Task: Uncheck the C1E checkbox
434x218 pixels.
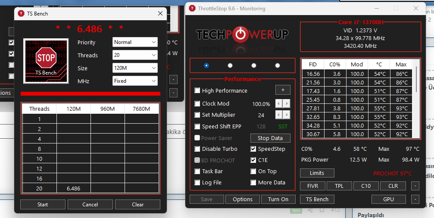Action: (253, 160)
